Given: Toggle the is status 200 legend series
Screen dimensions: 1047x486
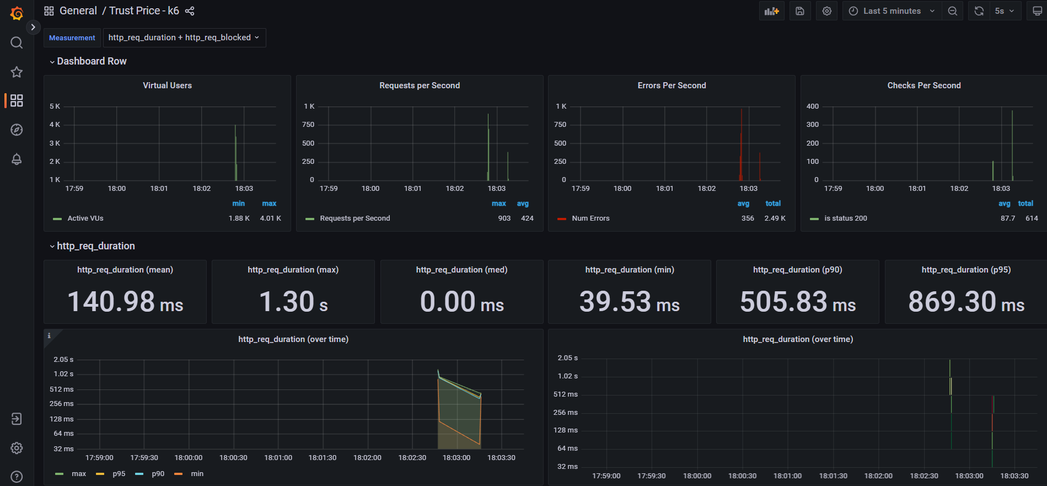Looking at the screenshot, I should coord(846,218).
